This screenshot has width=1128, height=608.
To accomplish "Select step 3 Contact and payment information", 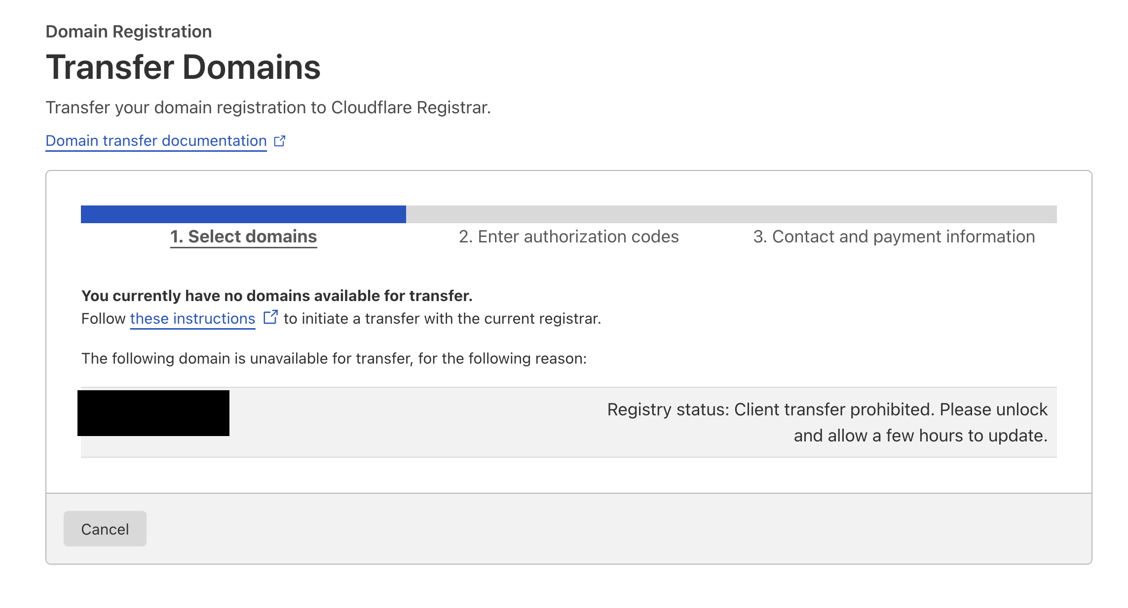I will coord(893,236).
